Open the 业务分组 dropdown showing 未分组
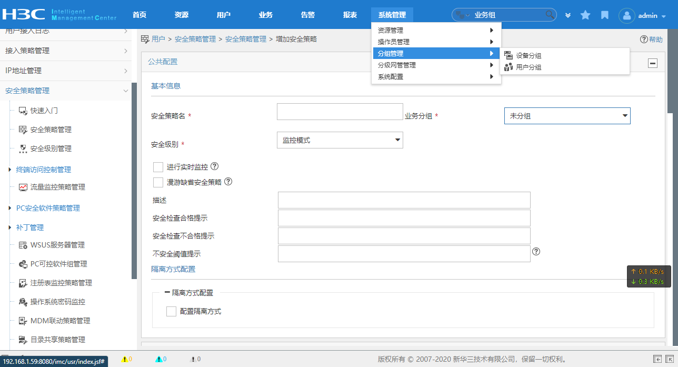Screen dimensions: 678x367 567,116
